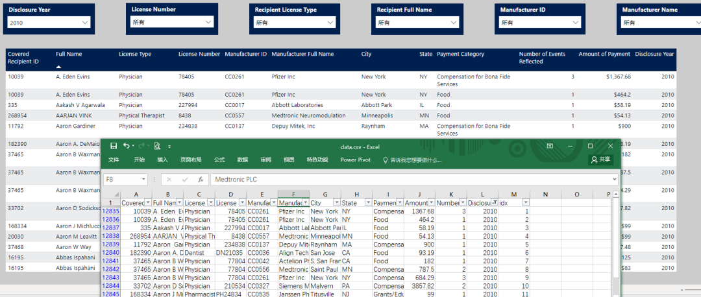
Task: Click the Redo arrow in Excel toolbar
Action: [141, 146]
